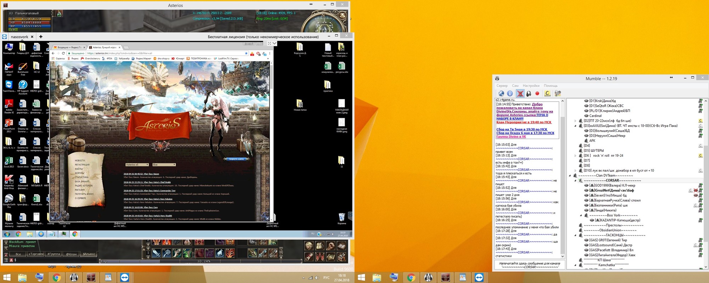
Task: Use the F2 targeting skill on hotbar
Action: point(167,253)
